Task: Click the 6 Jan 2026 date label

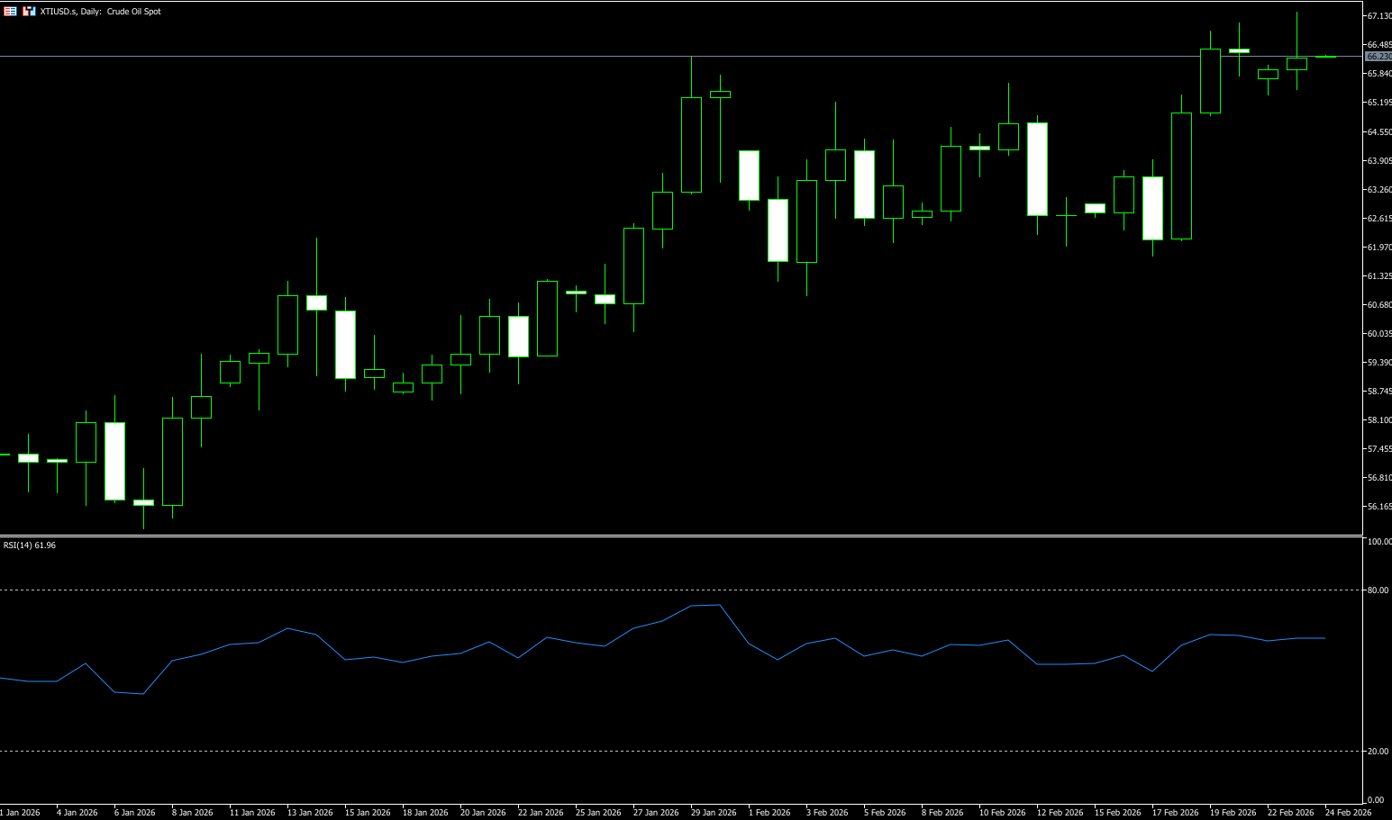Action: (x=134, y=813)
